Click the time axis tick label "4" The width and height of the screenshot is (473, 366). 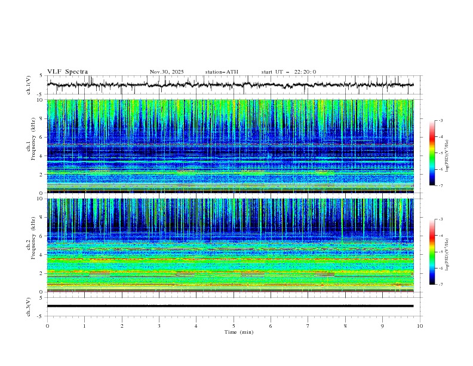click(196, 326)
